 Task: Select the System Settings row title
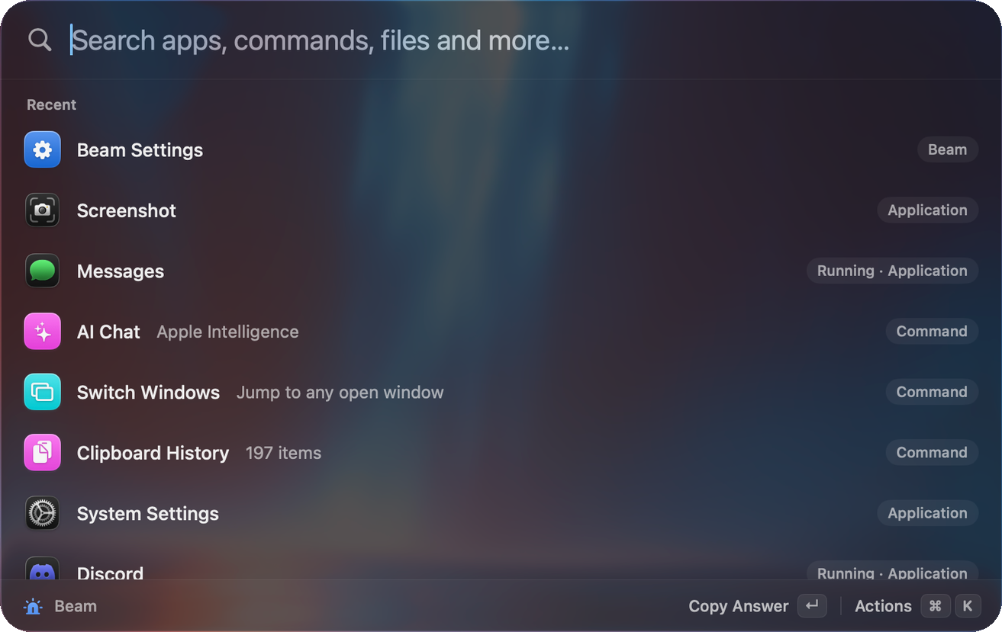click(148, 514)
